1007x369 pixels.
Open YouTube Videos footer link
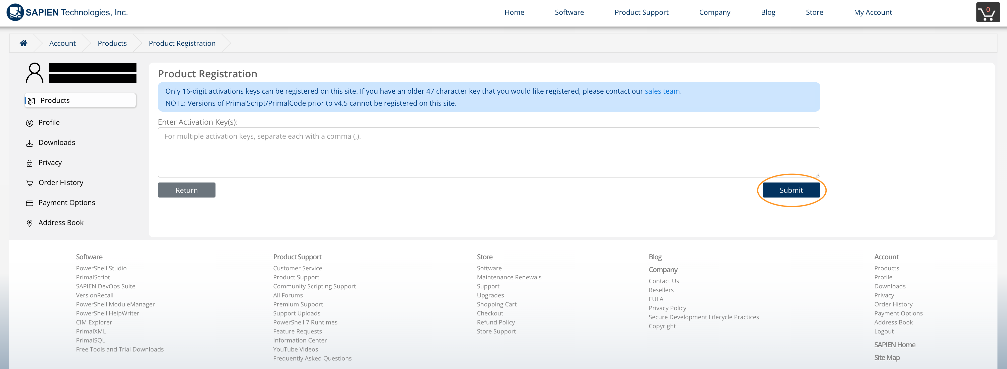(x=296, y=349)
